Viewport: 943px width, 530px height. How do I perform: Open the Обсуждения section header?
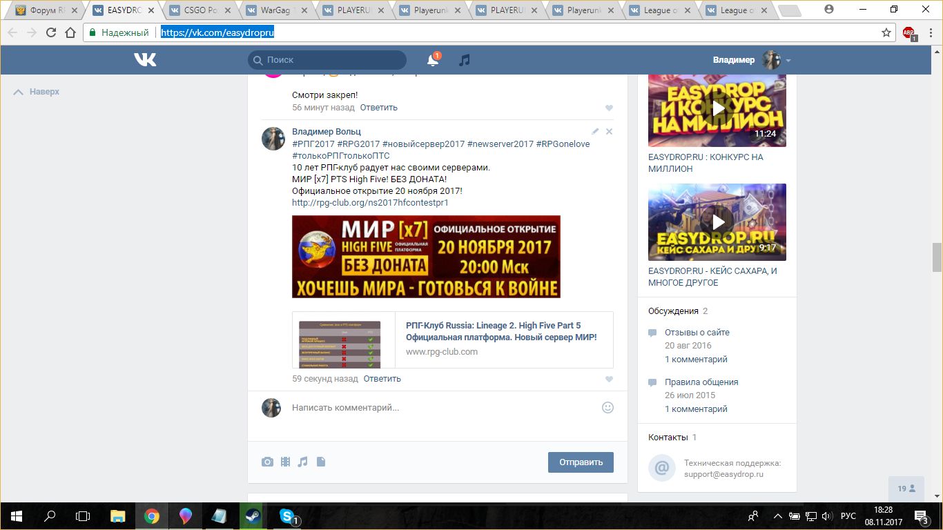[x=673, y=311]
